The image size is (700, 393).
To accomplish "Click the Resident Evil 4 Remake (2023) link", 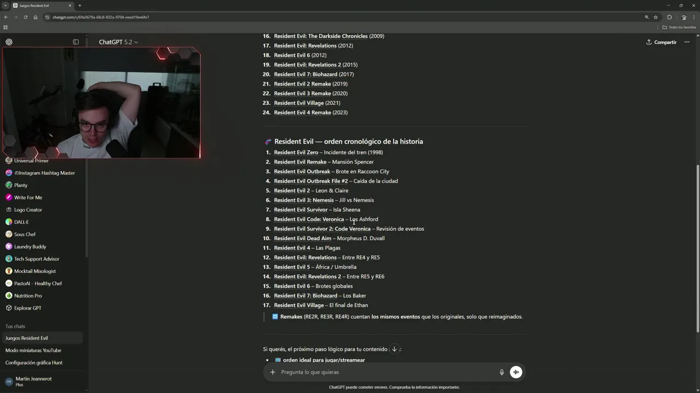I will (302, 112).
